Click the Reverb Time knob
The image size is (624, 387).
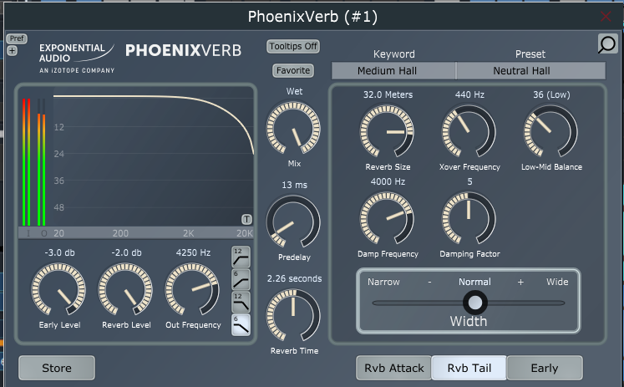click(x=293, y=315)
